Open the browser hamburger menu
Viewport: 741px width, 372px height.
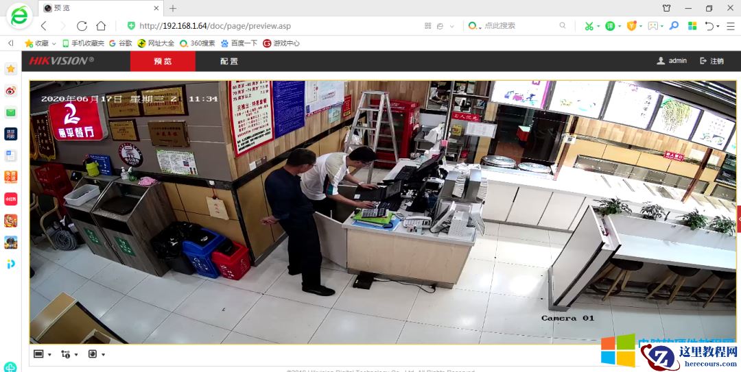point(729,26)
